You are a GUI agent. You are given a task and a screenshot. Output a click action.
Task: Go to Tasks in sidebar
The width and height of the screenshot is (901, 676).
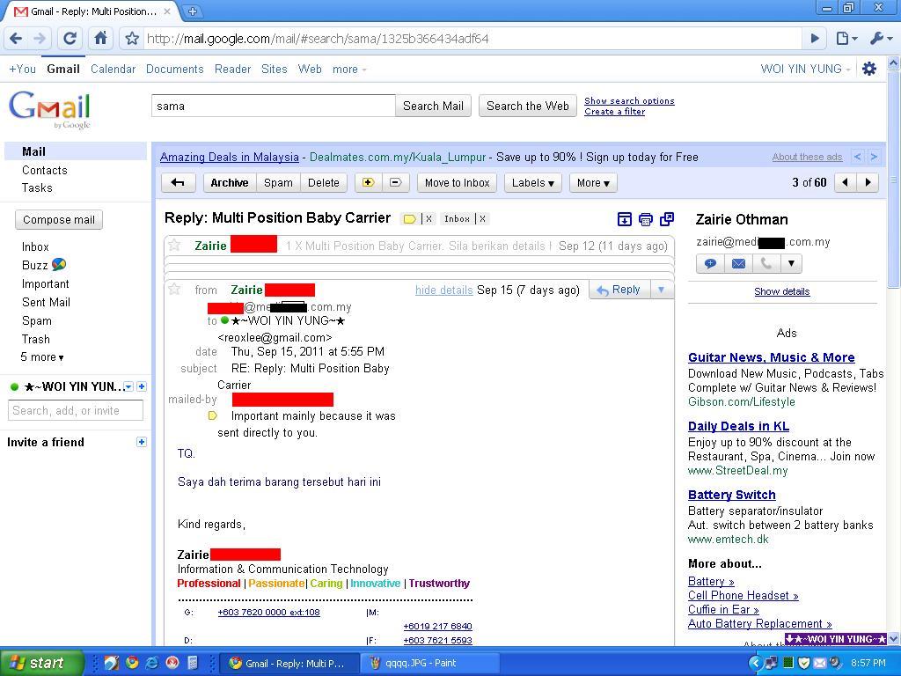[37, 188]
